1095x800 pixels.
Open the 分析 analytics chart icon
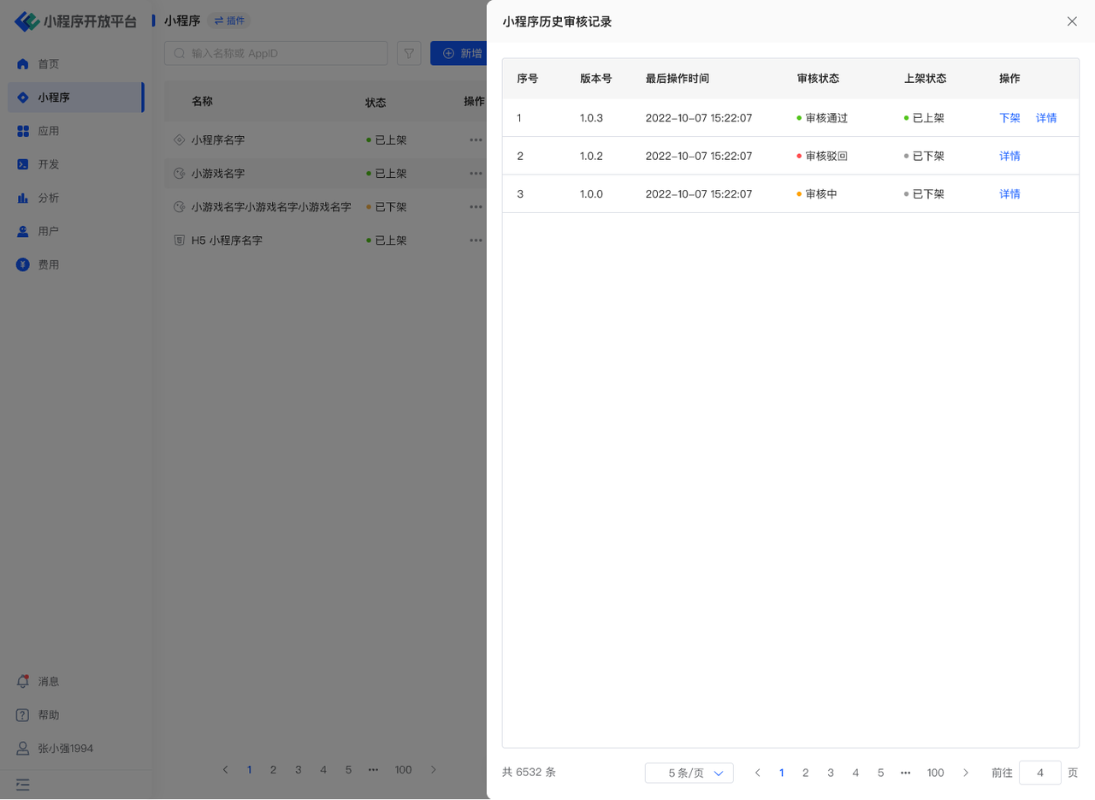(23, 198)
